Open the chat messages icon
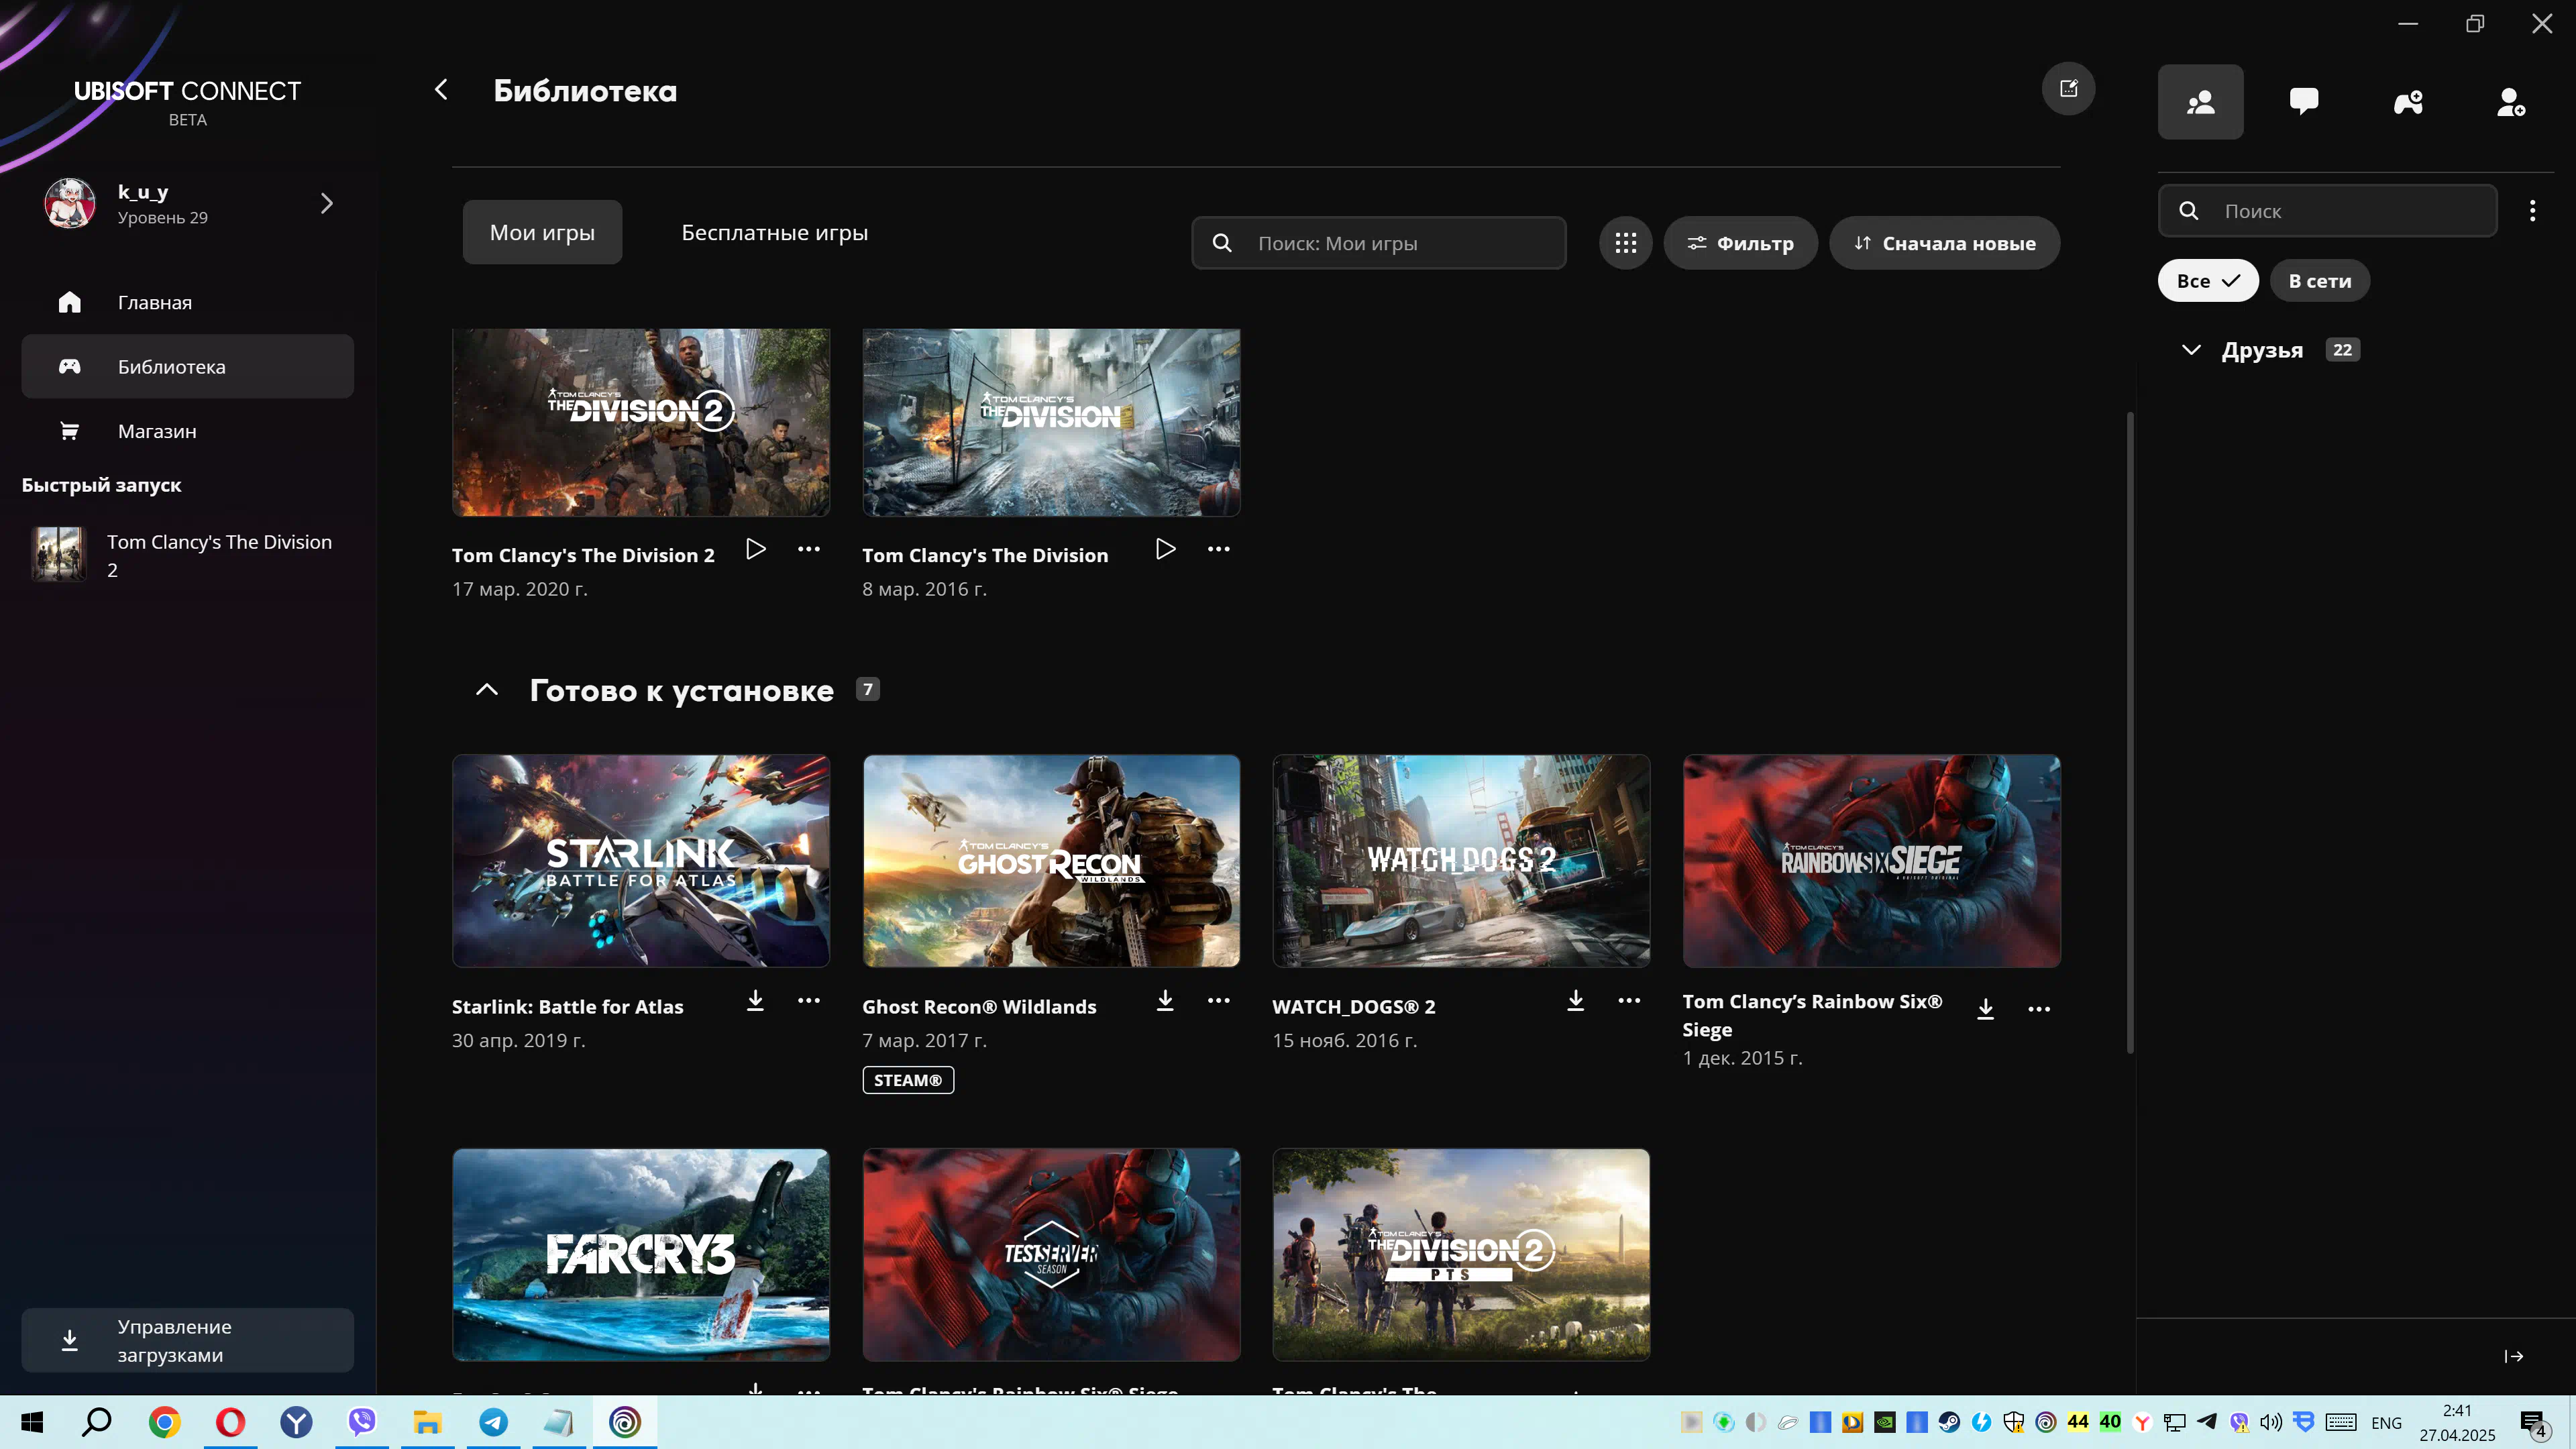The image size is (2576, 1449). coord(2304,102)
